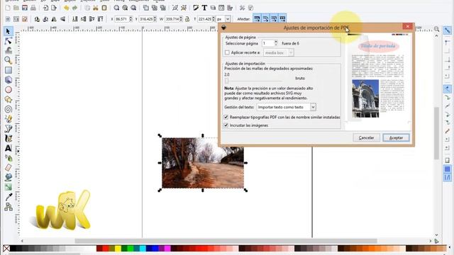Click precision slider handle in dialog

[x=227, y=81]
